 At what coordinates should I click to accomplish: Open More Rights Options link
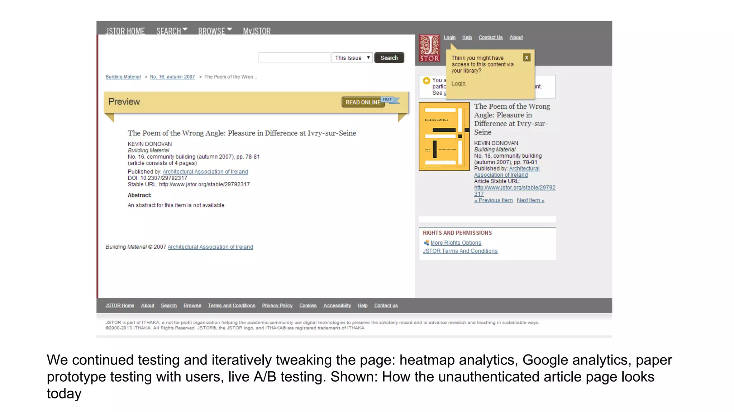[456, 243]
